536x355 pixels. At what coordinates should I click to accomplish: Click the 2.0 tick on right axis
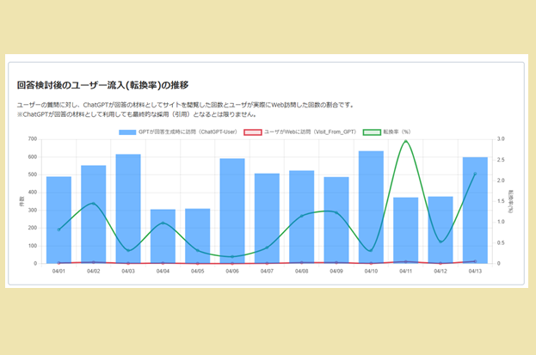point(501,181)
